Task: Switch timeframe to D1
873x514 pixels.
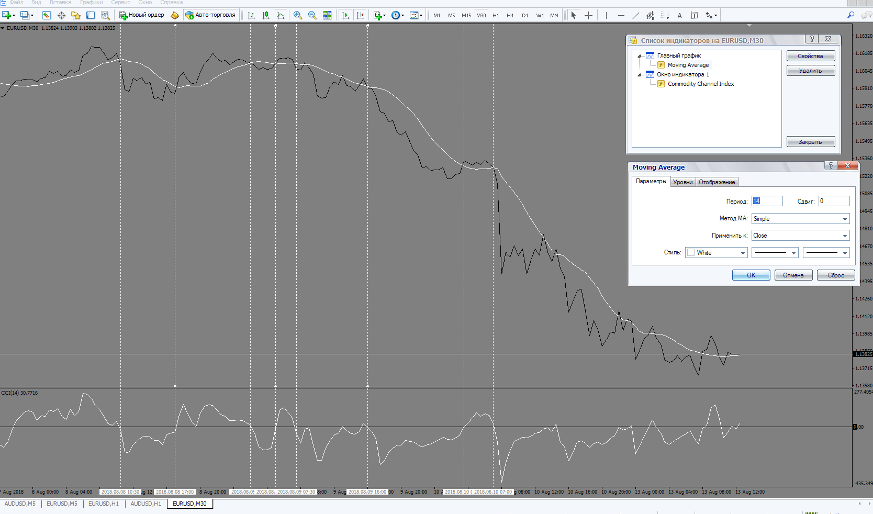Action: click(525, 15)
